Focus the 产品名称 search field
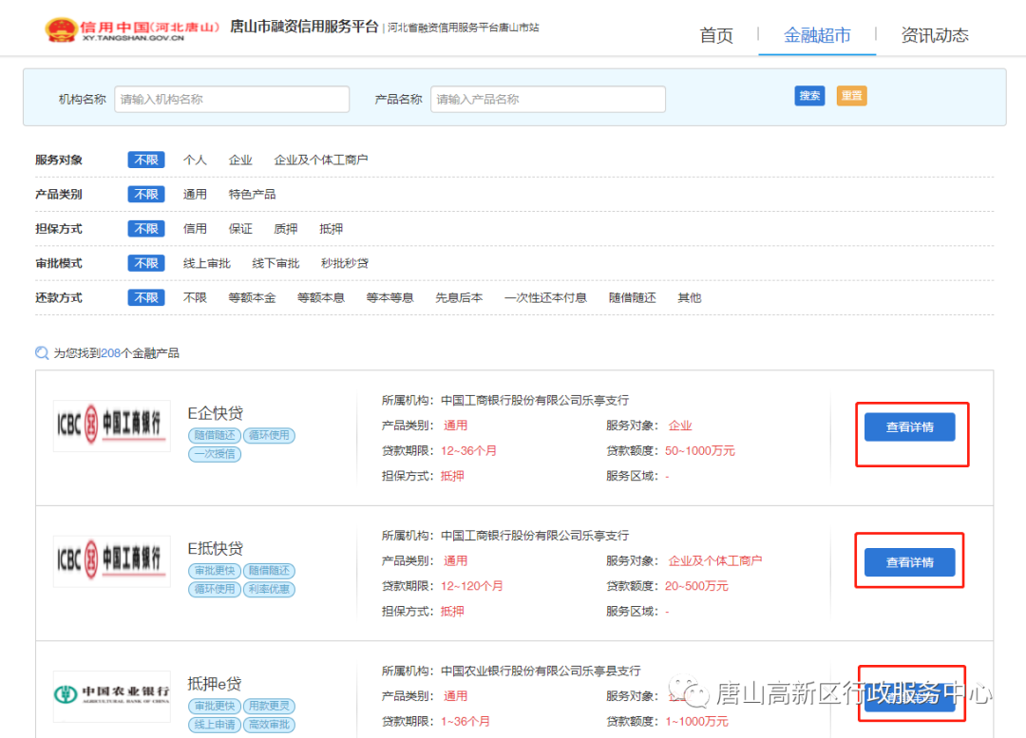 coord(547,100)
